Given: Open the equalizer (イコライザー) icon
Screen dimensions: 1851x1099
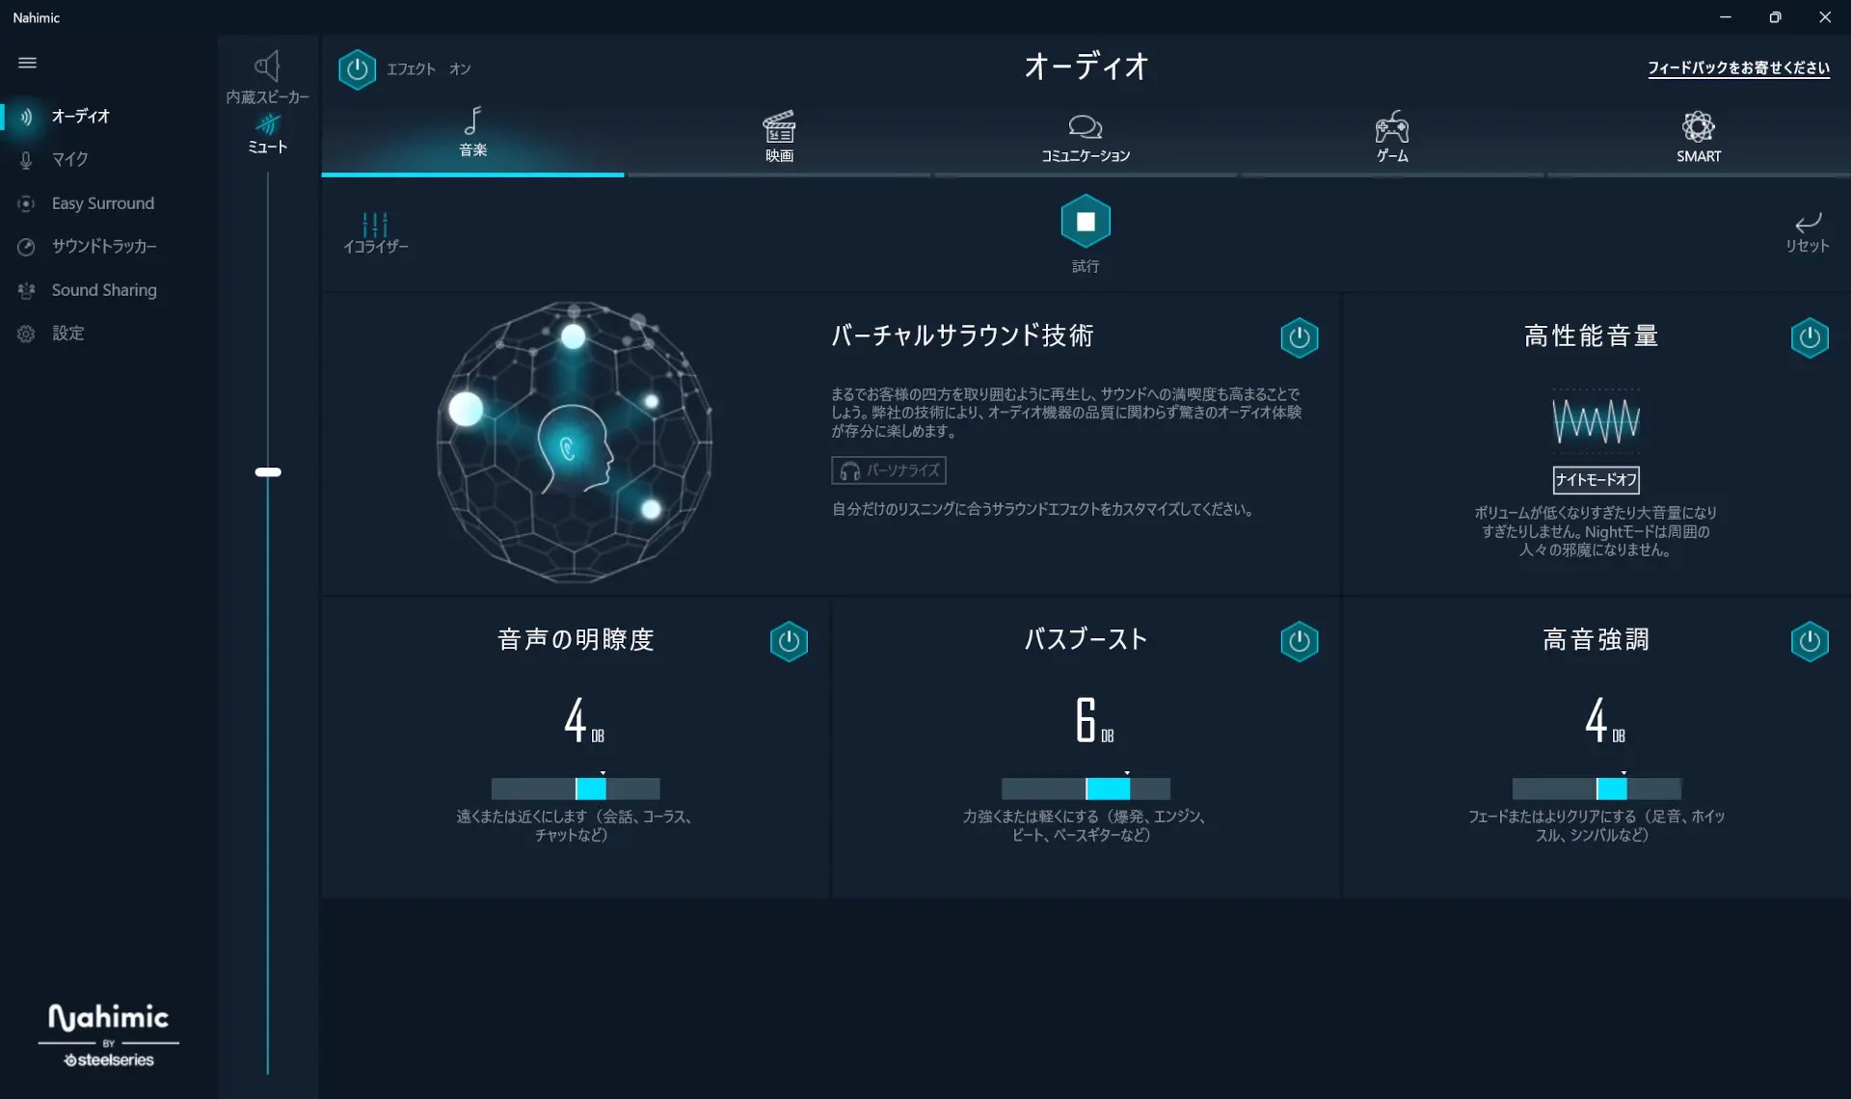Looking at the screenshot, I should pyautogui.click(x=375, y=226).
